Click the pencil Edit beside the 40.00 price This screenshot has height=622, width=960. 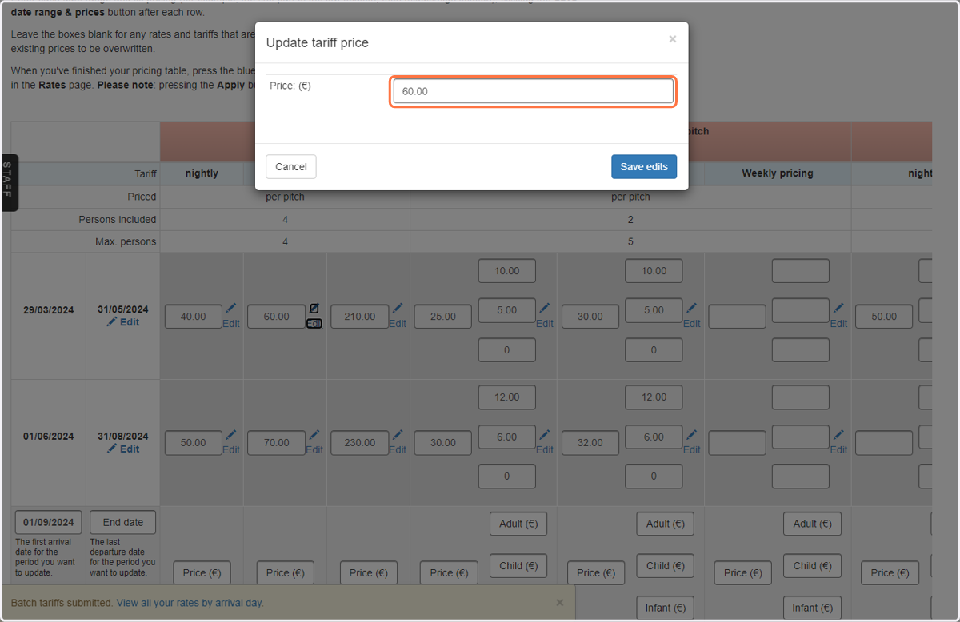(231, 316)
